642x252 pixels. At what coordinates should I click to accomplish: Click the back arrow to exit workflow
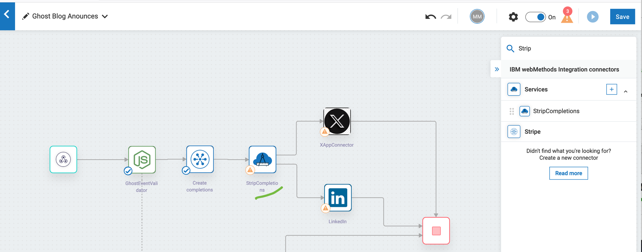7,15
